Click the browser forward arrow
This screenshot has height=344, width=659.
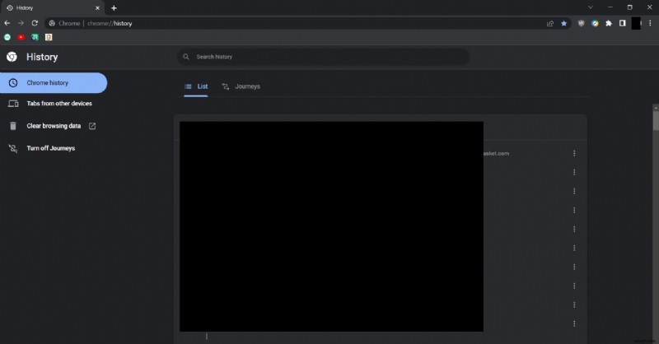click(21, 23)
